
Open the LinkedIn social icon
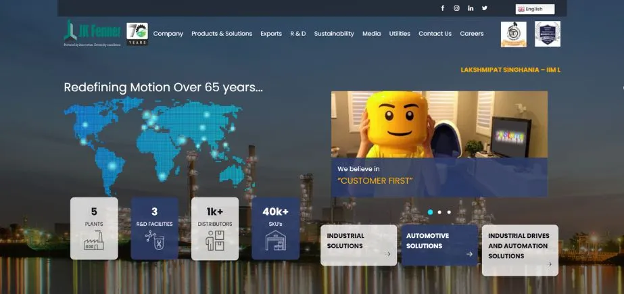[471, 8]
